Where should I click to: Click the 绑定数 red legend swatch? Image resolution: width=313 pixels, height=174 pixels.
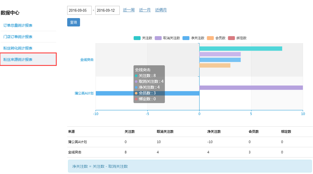[231, 38]
